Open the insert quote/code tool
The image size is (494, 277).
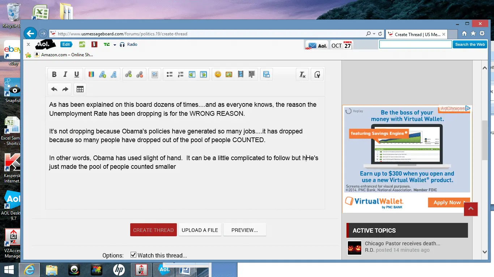tap(252, 74)
